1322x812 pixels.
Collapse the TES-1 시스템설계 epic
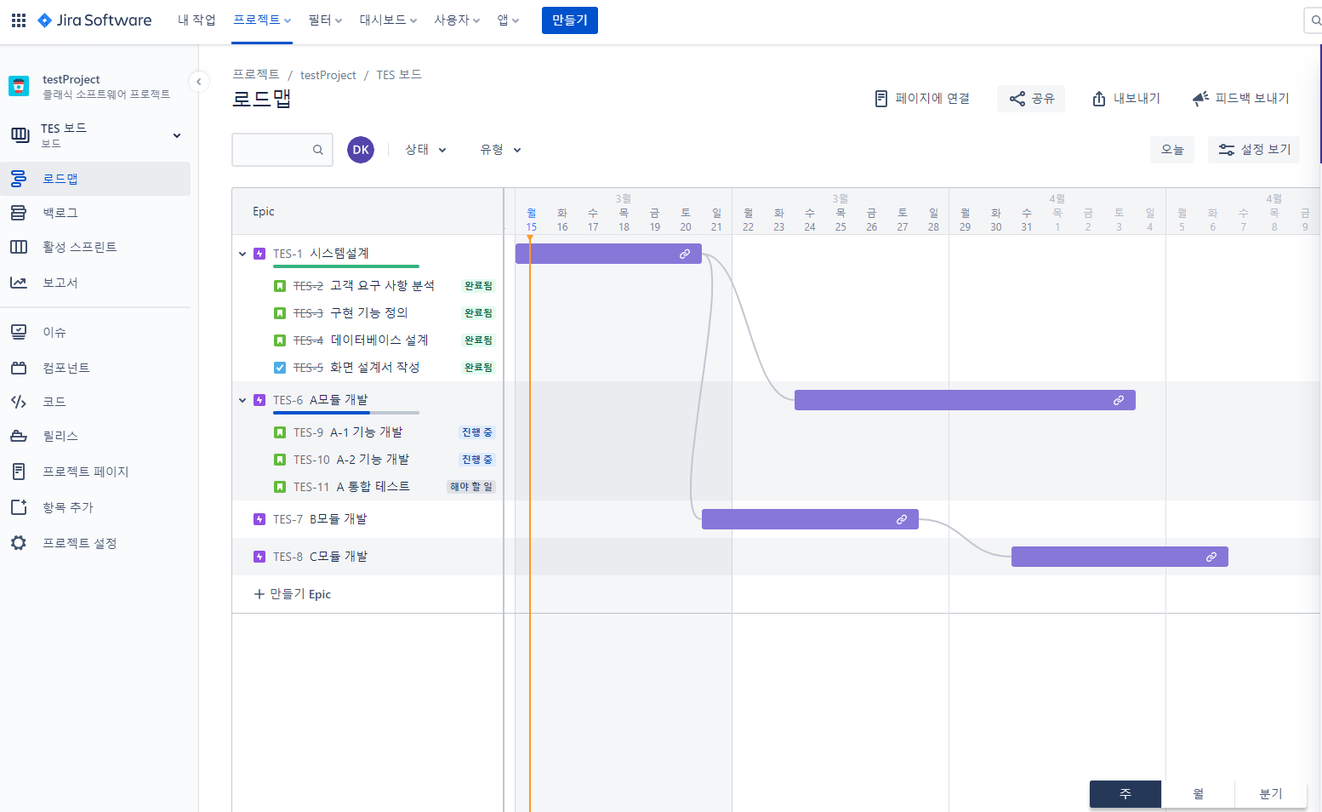click(242, 254)
